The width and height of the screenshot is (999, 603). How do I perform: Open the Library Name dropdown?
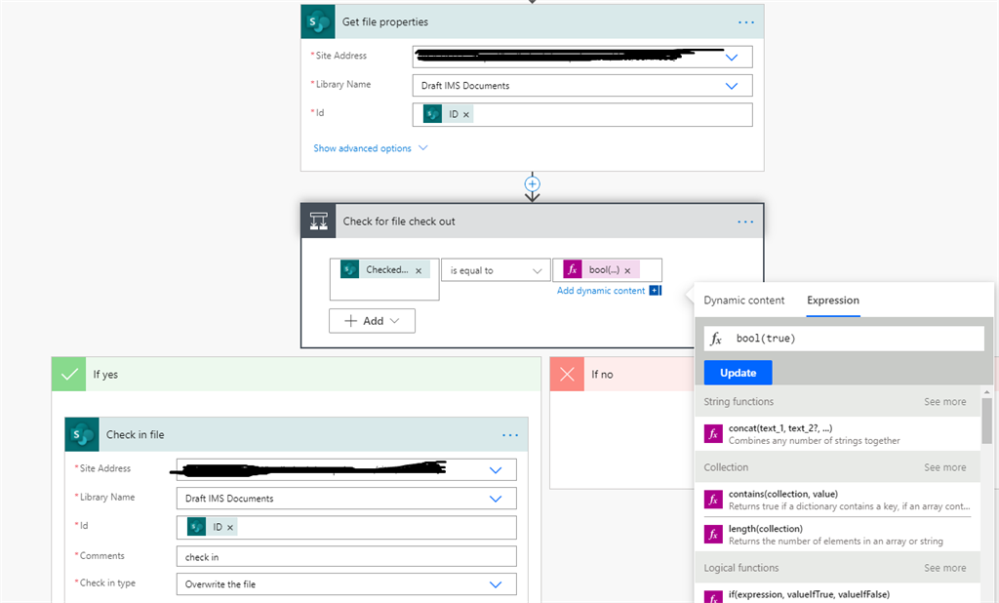730,86
